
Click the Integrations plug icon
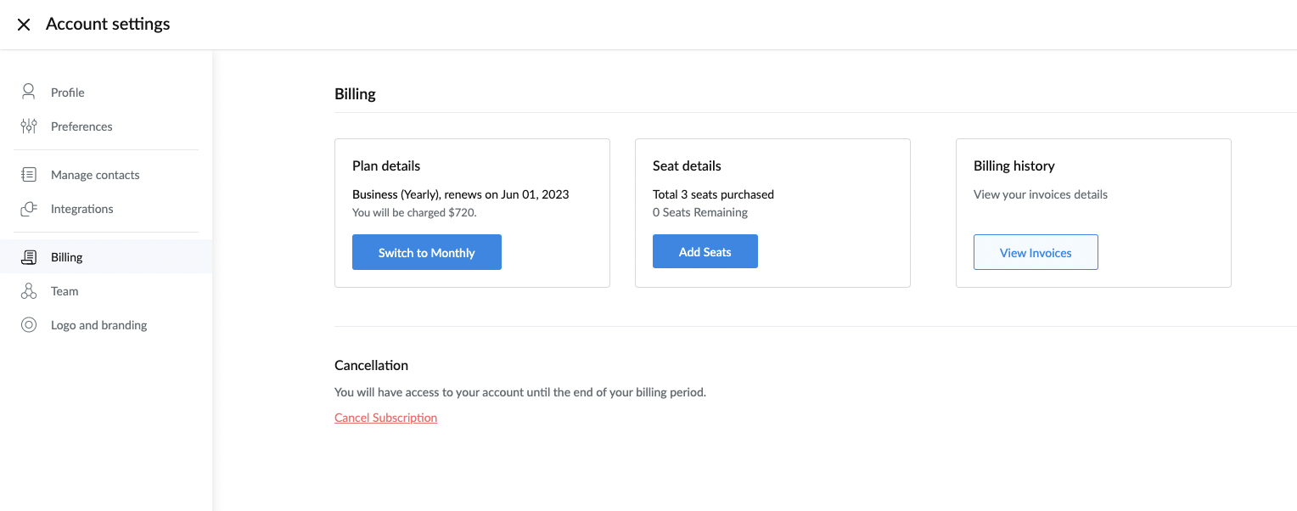pos(29,209)
